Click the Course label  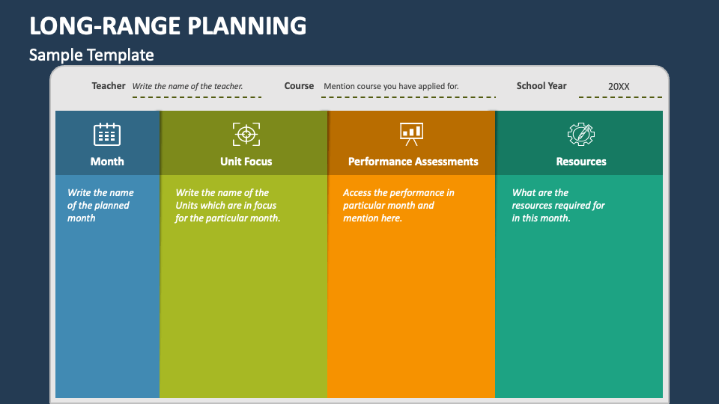coord(299,86)
